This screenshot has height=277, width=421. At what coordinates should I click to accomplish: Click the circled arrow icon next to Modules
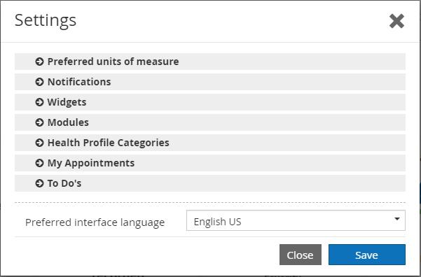(x=39, y=122)
